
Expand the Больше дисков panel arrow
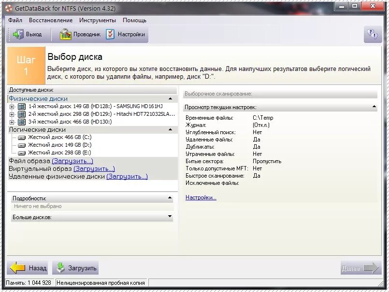pyautogui.click(x=170, y=216)
